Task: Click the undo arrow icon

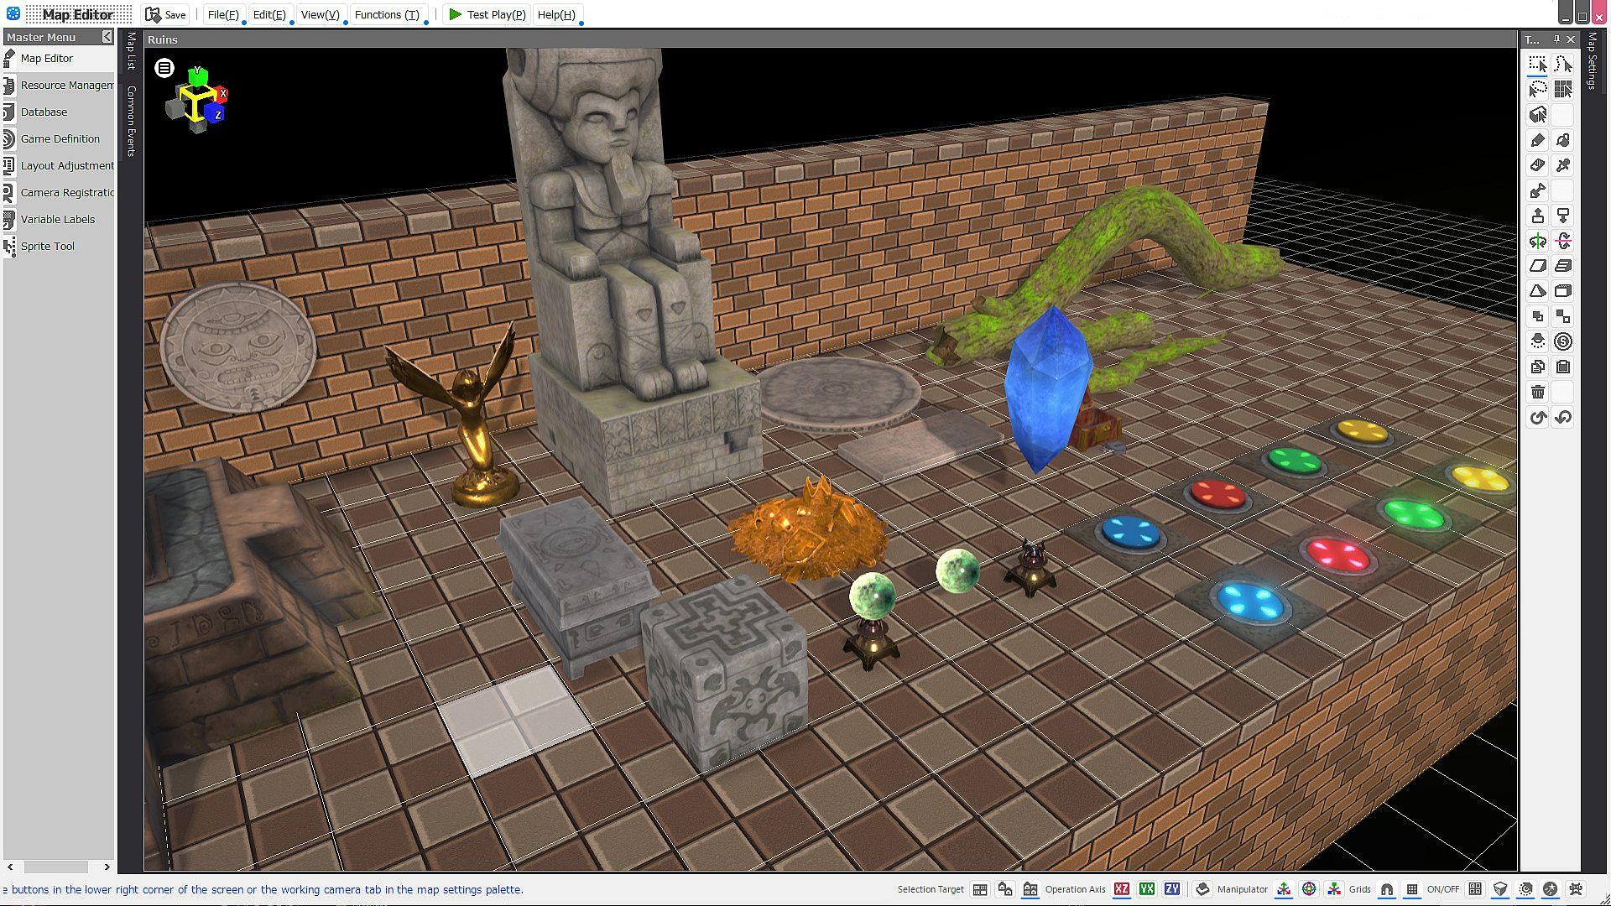Action: [x=1537, y=417]
